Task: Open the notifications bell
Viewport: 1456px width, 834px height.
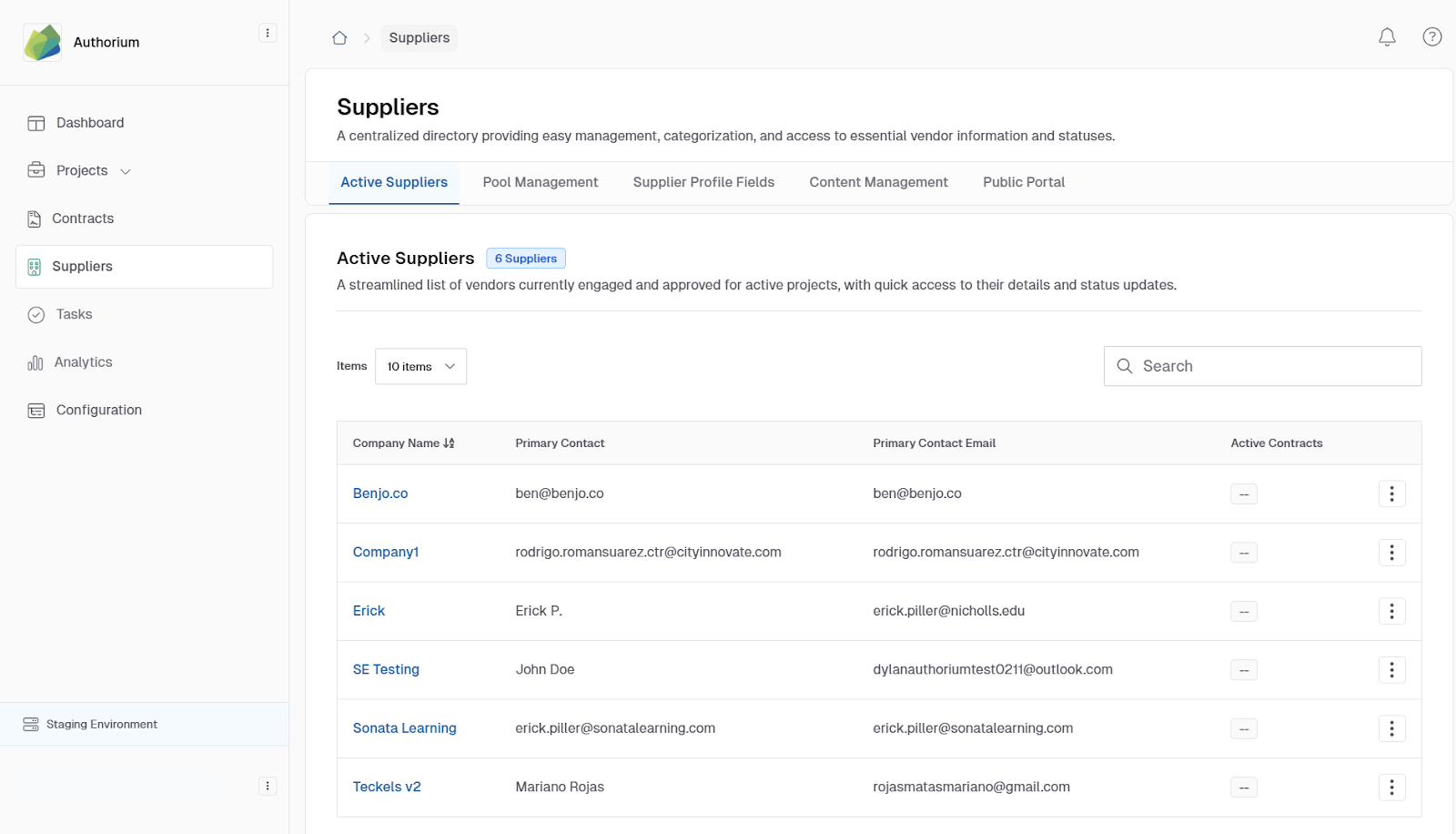Action: click(x=1387, y=37)
